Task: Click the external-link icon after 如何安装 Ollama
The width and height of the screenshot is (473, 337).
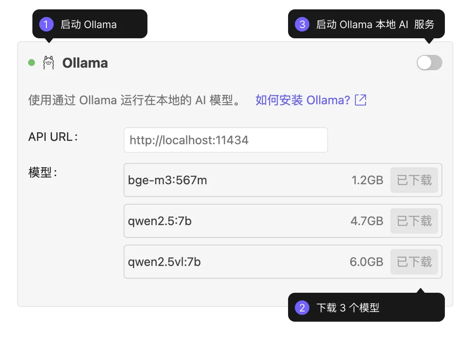Action: click(x=361, y=100)
